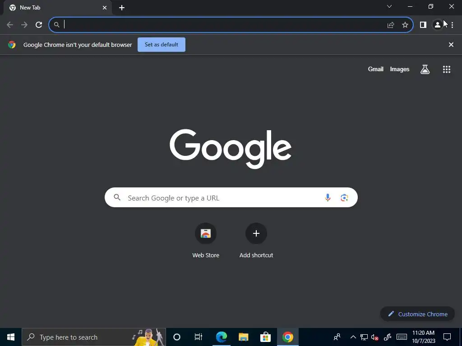Open the Gmail link
The height and width of the screenshot is (346, 462).
pyautogui.click(x=376, y=69)
